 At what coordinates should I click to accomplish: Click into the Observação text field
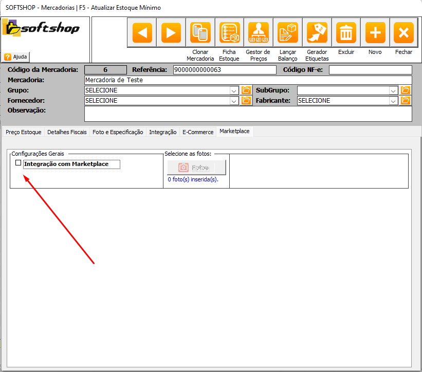pyautogui.click(x=248, y=114)
